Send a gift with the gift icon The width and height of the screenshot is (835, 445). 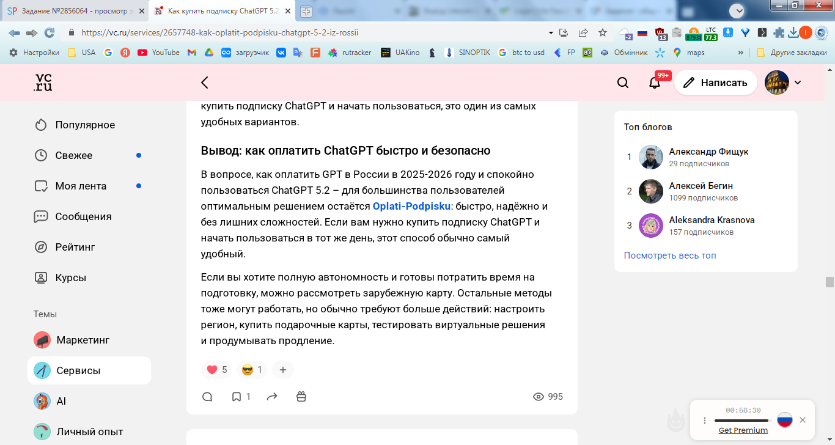pyautogui.click(x=301, y=397)
